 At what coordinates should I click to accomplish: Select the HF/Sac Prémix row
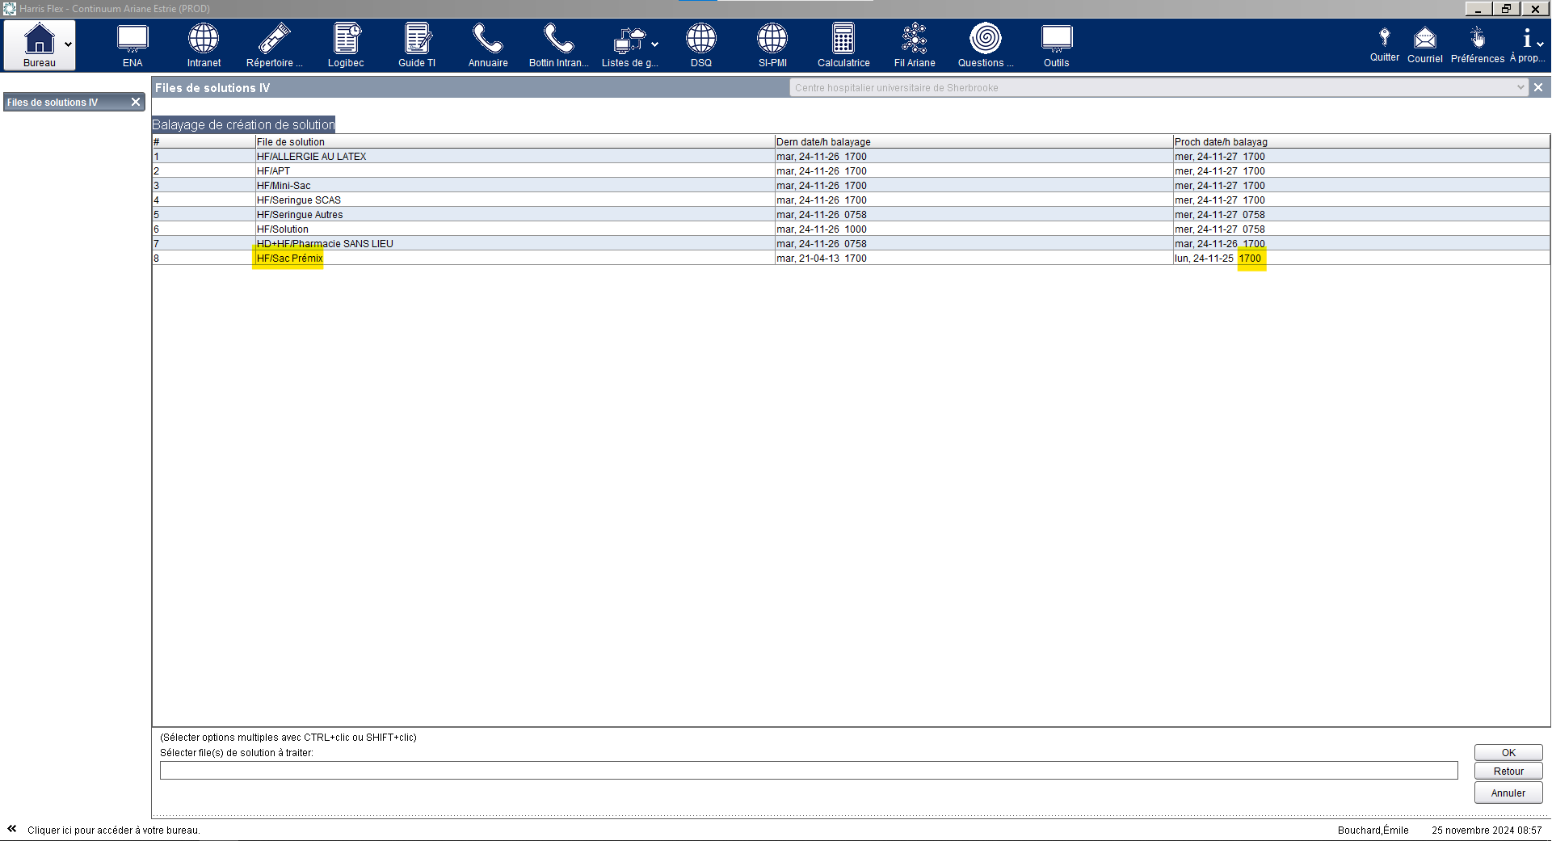289,259
